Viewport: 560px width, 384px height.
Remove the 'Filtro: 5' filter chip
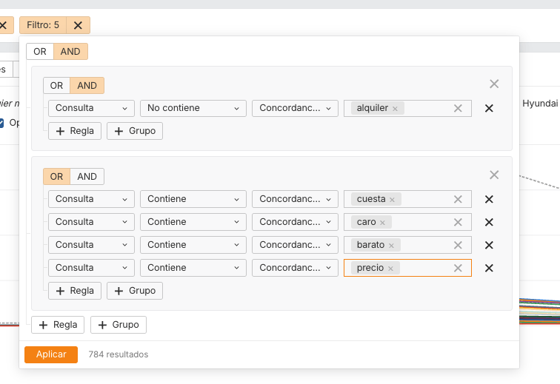[78, 25]
